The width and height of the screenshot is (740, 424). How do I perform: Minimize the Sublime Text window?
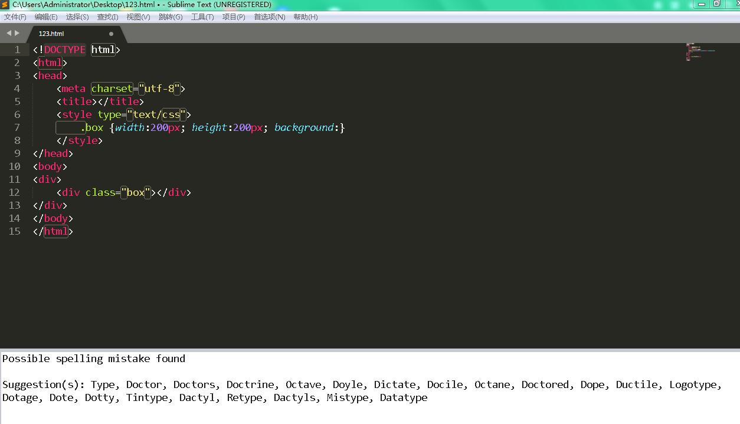click(x=701, y=4)
